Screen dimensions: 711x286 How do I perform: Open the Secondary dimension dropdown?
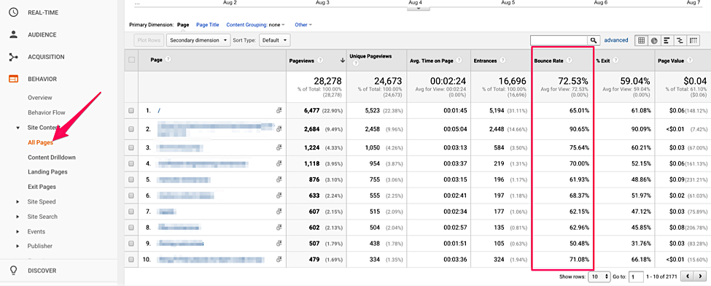pyautogui.click(x=198, y=40)
